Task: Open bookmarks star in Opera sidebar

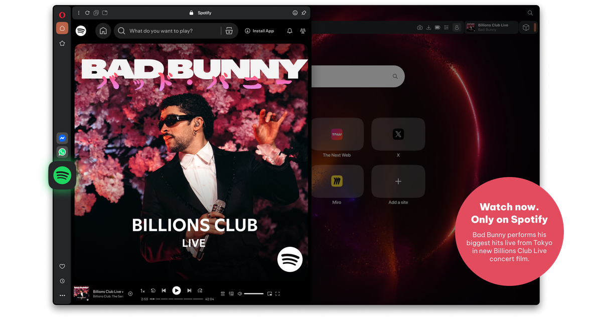Action: point(62,44)
